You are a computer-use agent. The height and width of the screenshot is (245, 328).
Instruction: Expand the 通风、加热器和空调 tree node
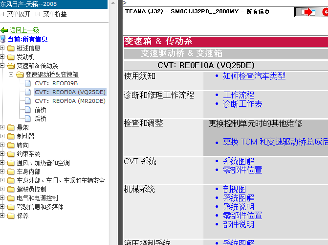click(2, 162)
